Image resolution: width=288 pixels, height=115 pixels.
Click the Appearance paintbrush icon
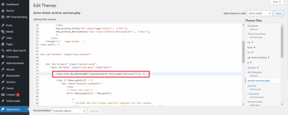point(3,109)
